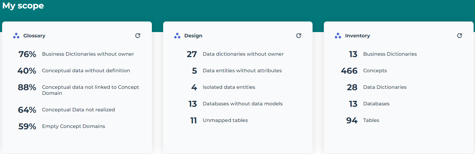Open Unmapped tables list
Image resolution: width=475 pixels, height=154 pixels.
tap(225, 120)
